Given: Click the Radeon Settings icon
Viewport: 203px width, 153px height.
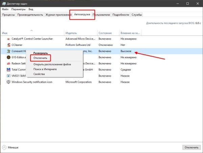Looking at the screenshot, I should 8,64.
